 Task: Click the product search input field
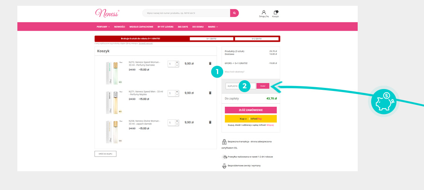point(186,13)
